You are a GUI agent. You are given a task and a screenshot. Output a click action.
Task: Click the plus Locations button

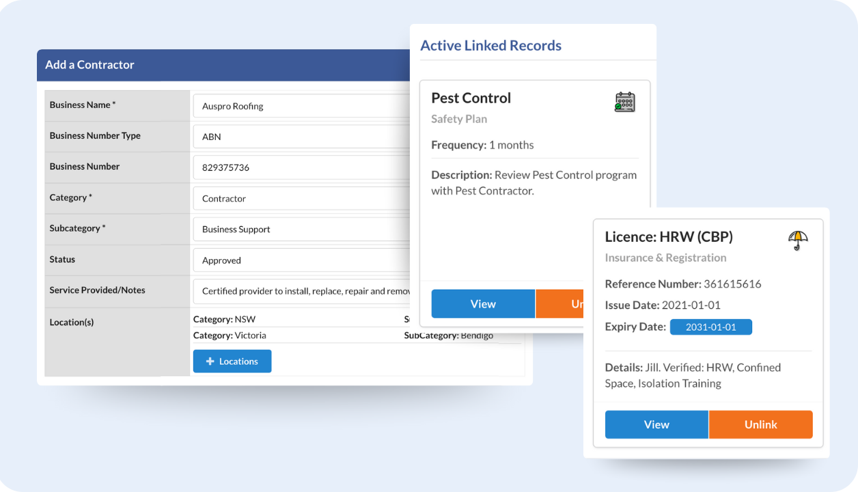click(232, 361)
